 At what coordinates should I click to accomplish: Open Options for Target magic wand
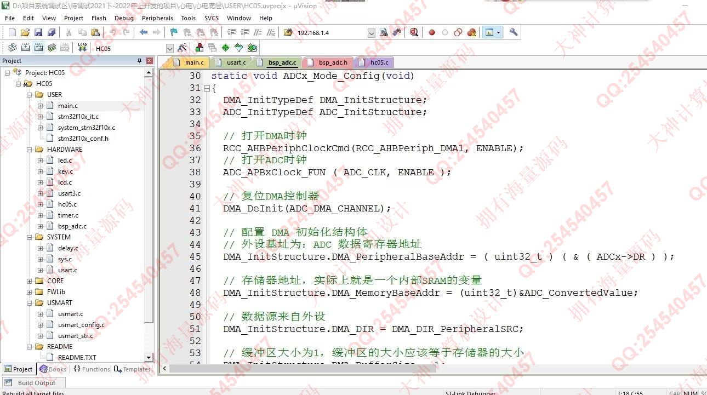pyautogui.click(x=182, y=48)
